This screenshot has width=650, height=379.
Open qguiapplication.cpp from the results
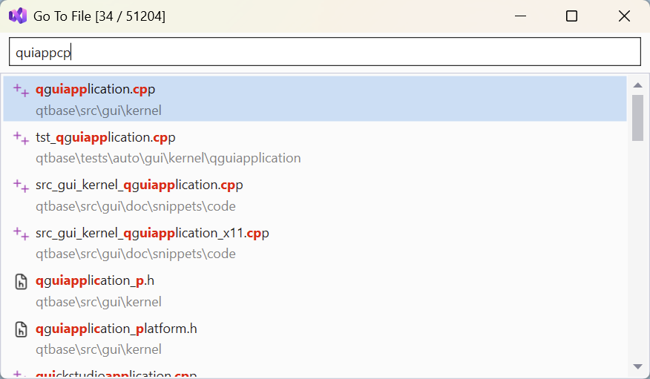click(x=95, y=89)
